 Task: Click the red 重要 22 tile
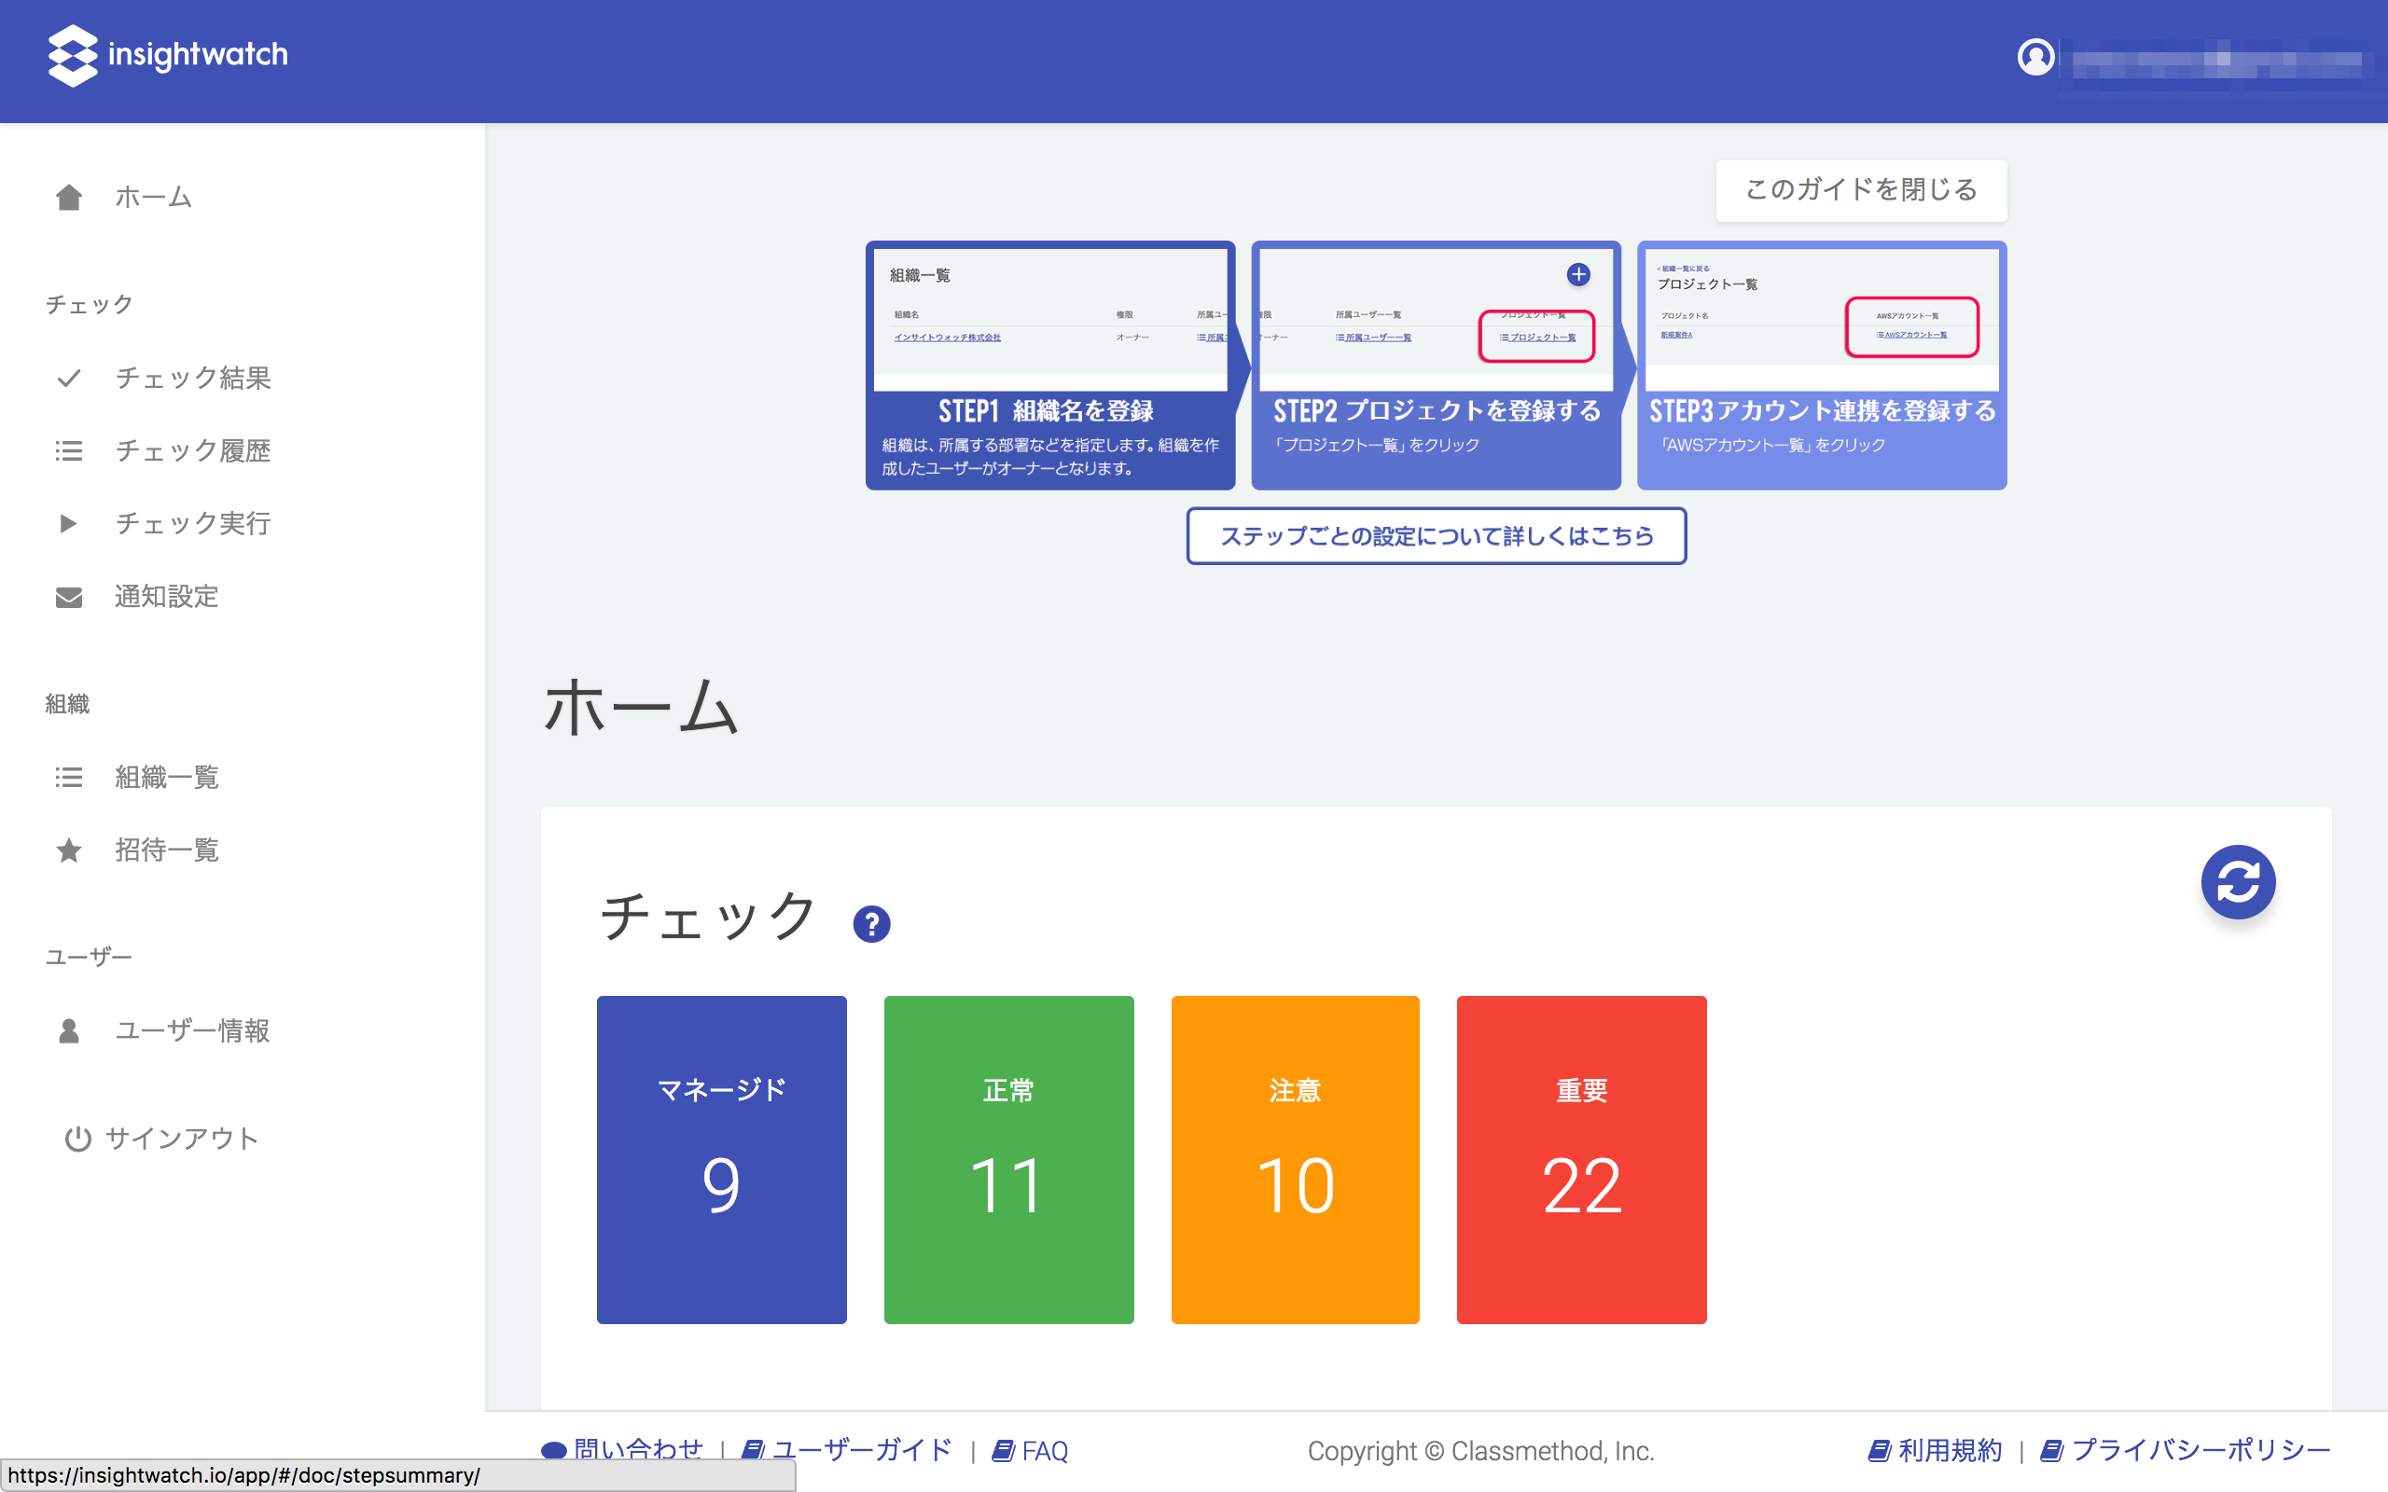tap(1581, 1158)
